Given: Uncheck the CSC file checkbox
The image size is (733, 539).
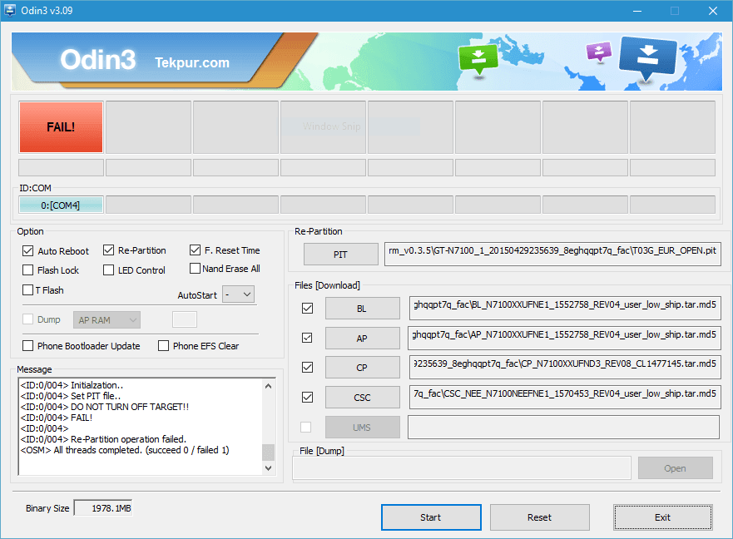Looking at the screenshot, I should tap(307, 397).
